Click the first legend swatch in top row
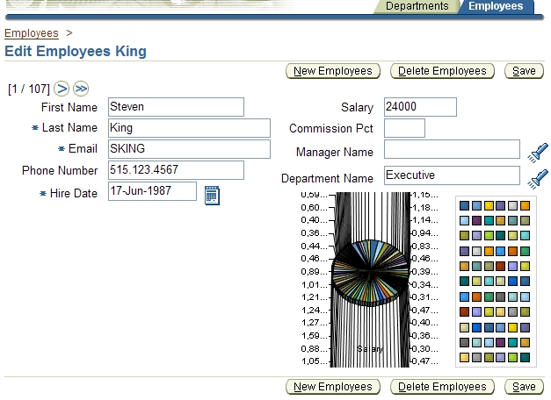The width and height of the screenshot is (551, 400). pos(464,205)
